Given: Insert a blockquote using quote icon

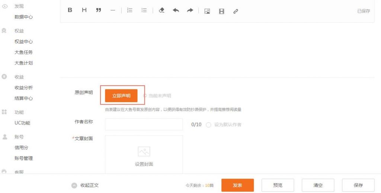Looking at the screenshot, I should point(98,10).
